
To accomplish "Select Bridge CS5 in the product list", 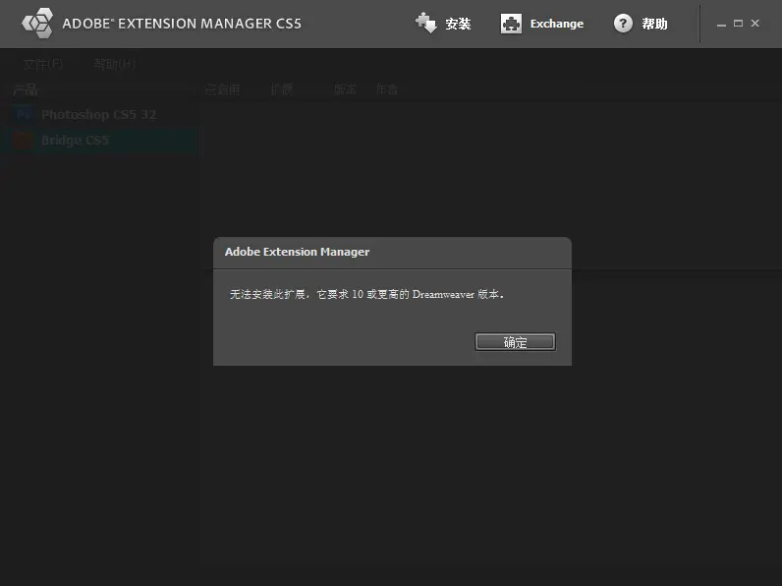I will tap(99, 140).
